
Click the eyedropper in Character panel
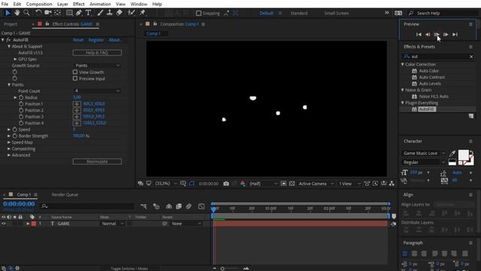click(x=452, y=154)
